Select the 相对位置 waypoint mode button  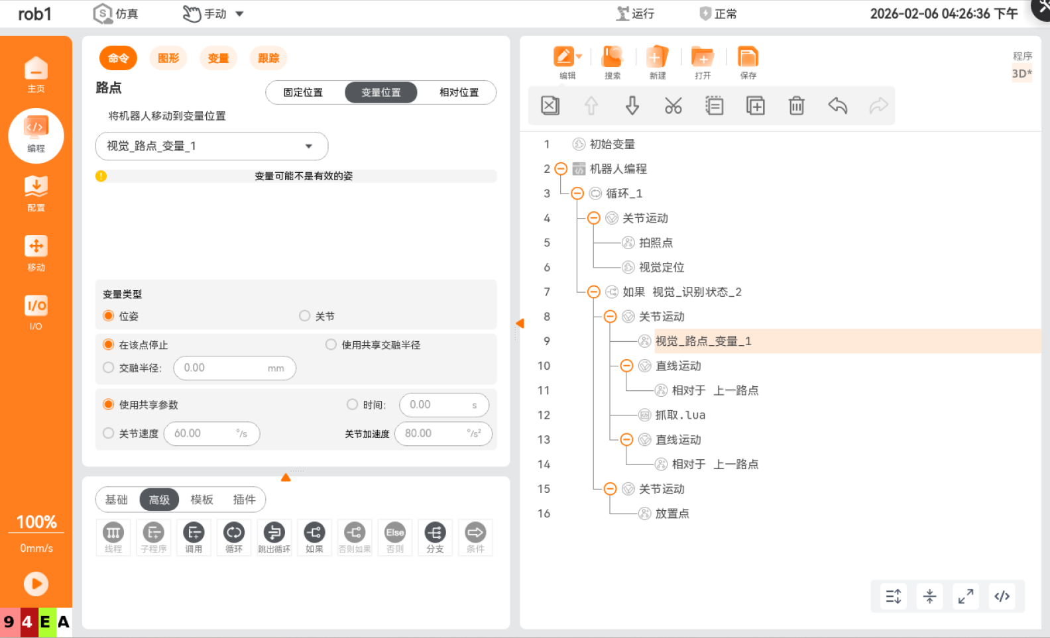(x=459, y=93)
